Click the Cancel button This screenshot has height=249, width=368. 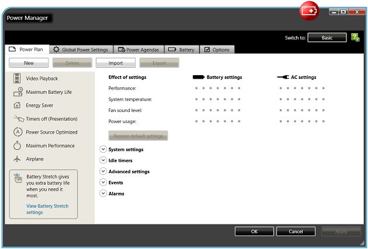coord(296,232)
